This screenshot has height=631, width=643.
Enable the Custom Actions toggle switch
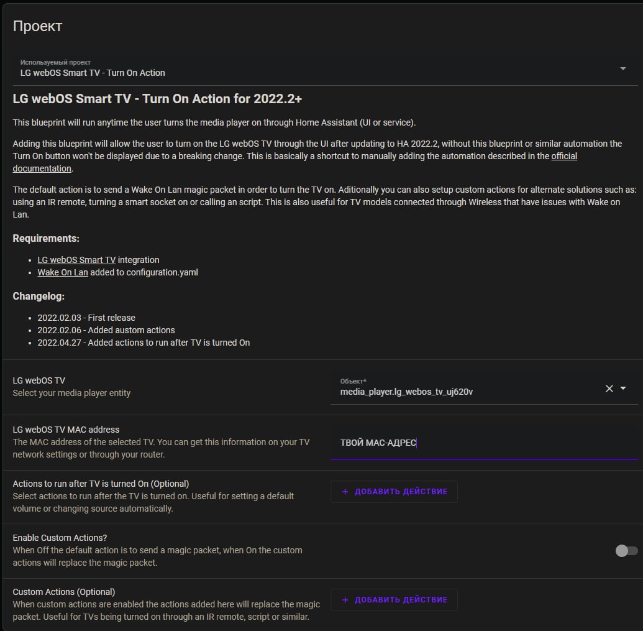pyautogui.click(x=626, y=551)
